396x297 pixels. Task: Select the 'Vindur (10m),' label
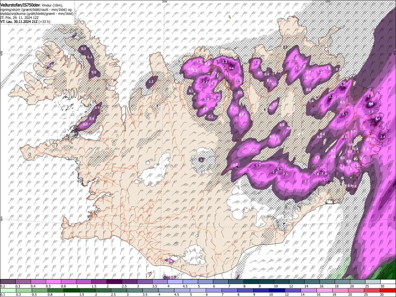[52, 5]
